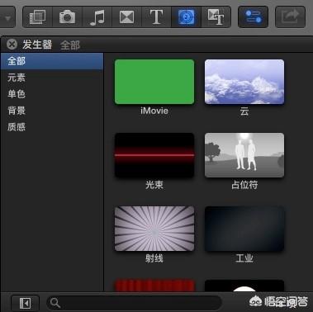Click the 射线 label text
The image size is (313, 312).
[x=154, y=258]
